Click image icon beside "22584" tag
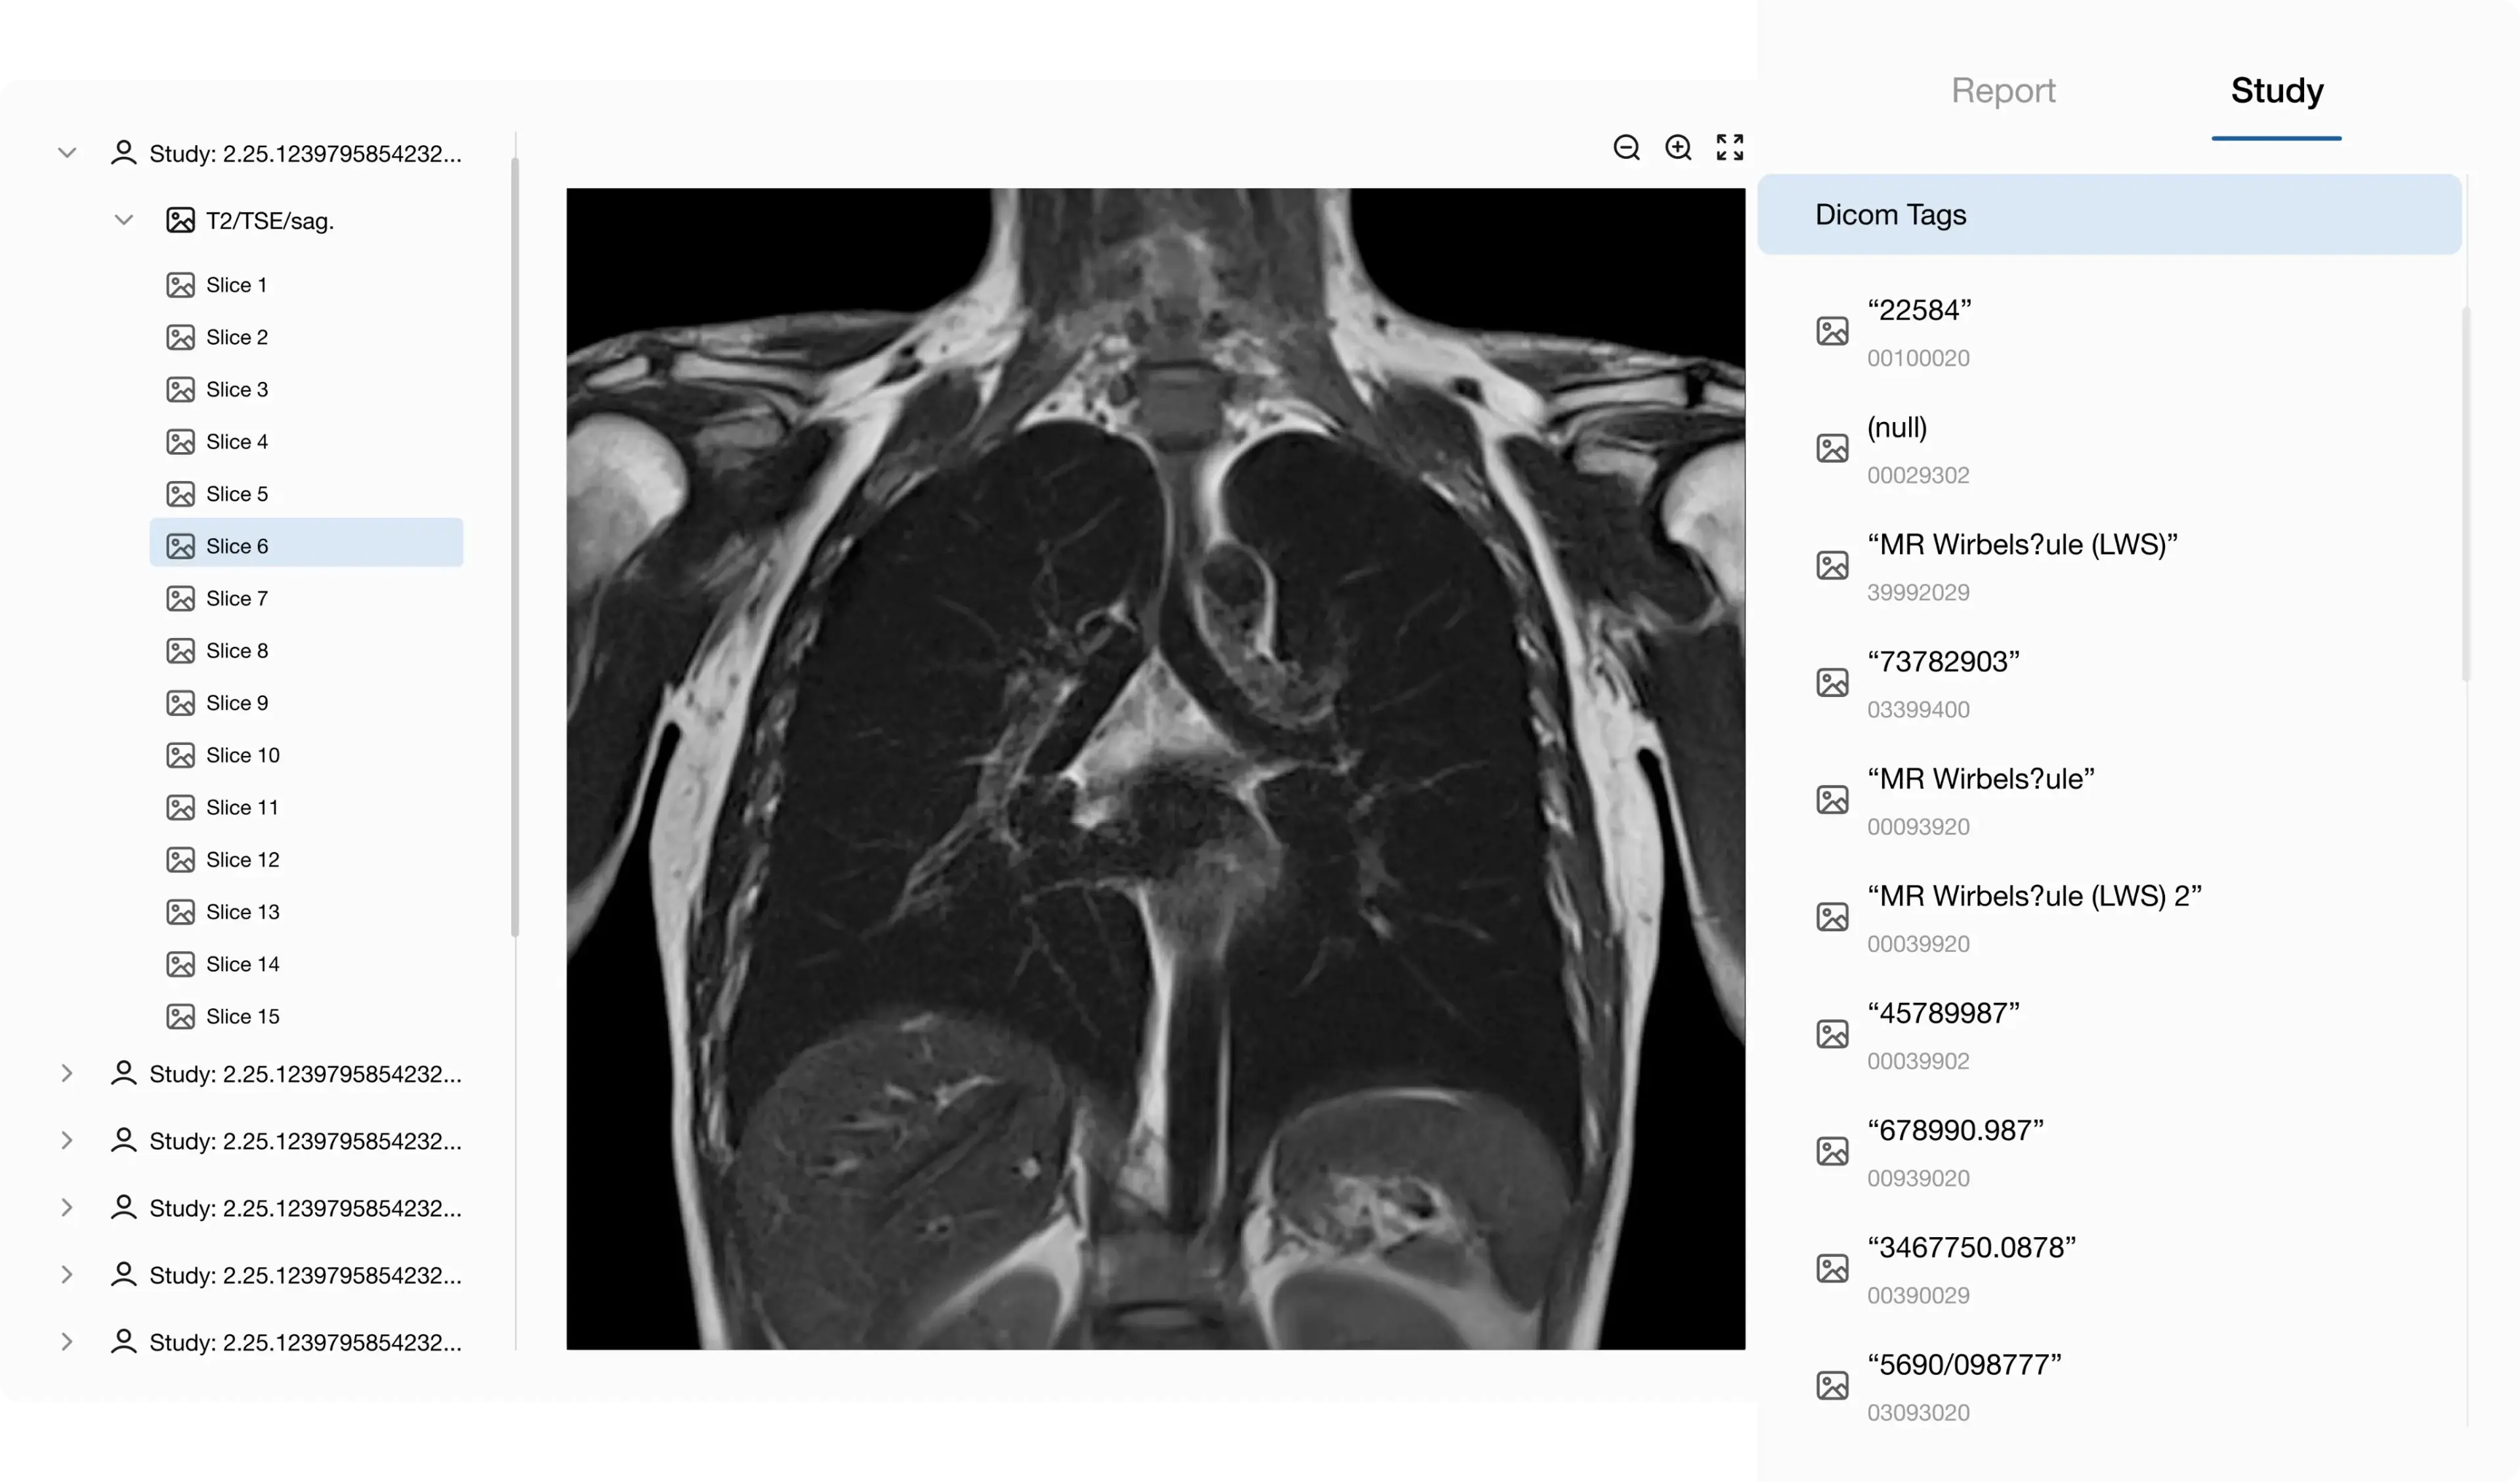2520x1482 pixels. coord(1832,331)
